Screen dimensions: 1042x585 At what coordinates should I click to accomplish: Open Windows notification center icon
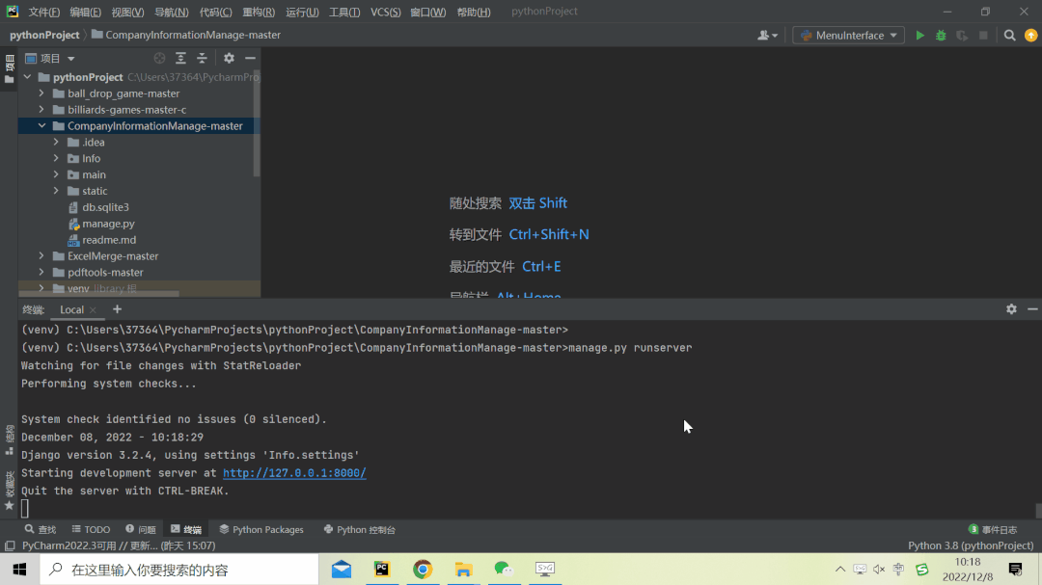pyautogui.click(x=1015, y=569)
